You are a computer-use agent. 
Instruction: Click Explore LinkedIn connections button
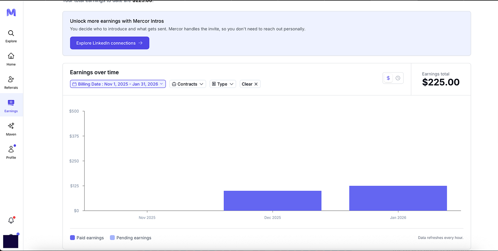110,43
